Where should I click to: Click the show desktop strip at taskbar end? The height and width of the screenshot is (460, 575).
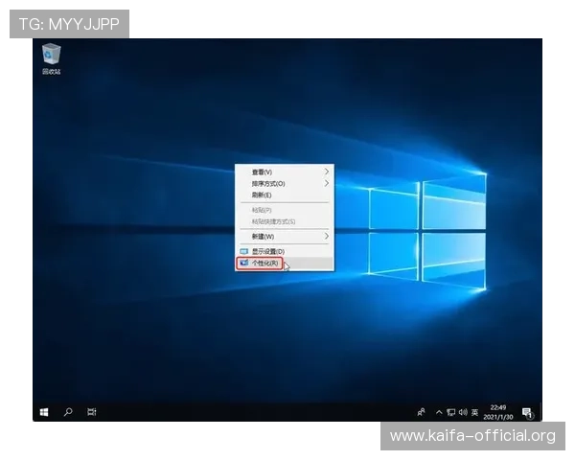coord(540,412)
